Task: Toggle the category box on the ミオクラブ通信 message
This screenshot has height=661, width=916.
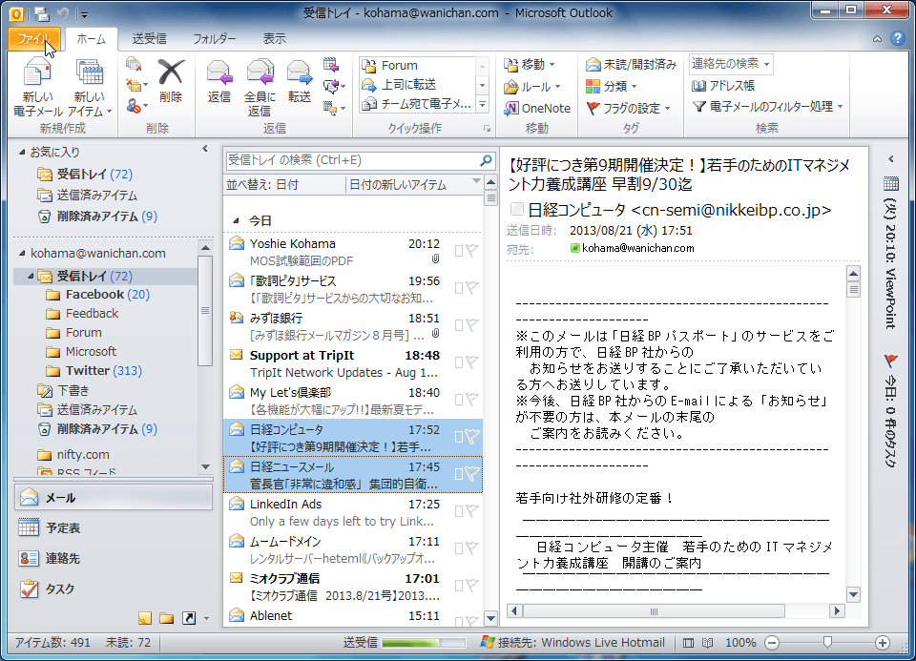Action: tap(459, 586)
